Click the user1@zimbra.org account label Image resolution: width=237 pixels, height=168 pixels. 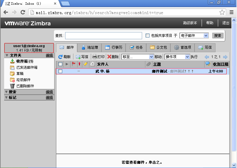tap(29, 46)
